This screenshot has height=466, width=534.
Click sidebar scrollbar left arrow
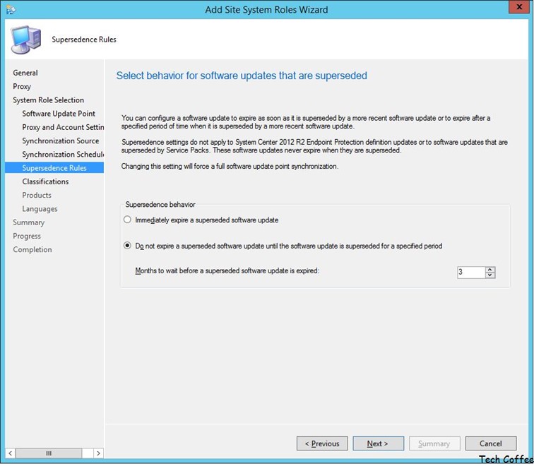click(10, 453)
